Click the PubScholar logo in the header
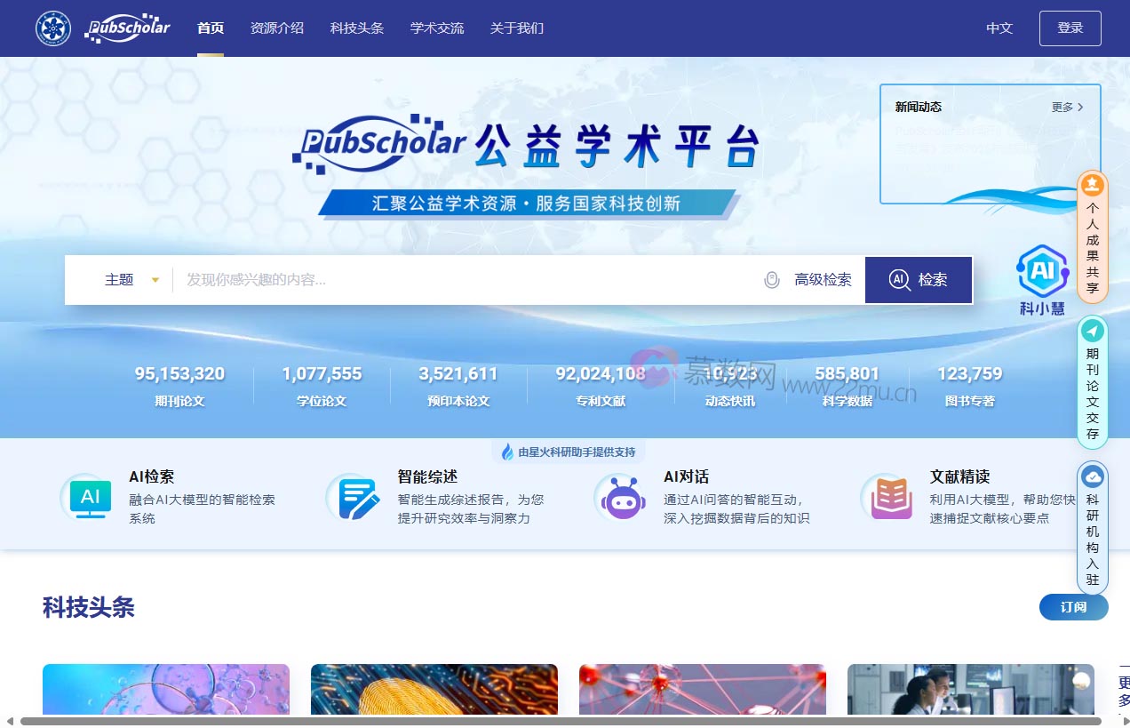Screen dimensions: 1130x728 coord(127,28)
